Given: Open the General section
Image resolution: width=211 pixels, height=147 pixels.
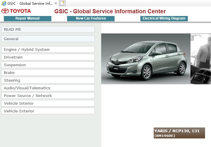Looking at the screenshot, I should pos(48,39).
